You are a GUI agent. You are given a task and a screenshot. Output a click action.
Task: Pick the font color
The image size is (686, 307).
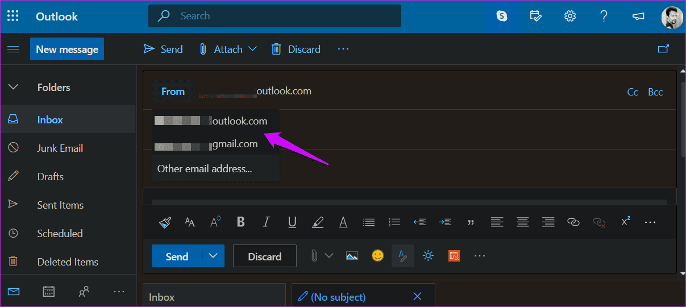[343, 222]
